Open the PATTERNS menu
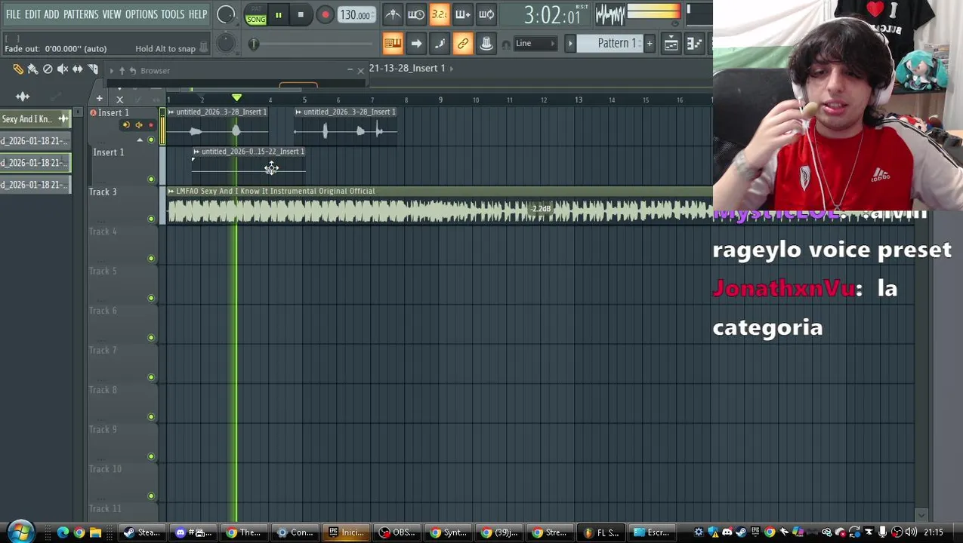This screenshot has height=543, width=963. [x=81, y=14]
